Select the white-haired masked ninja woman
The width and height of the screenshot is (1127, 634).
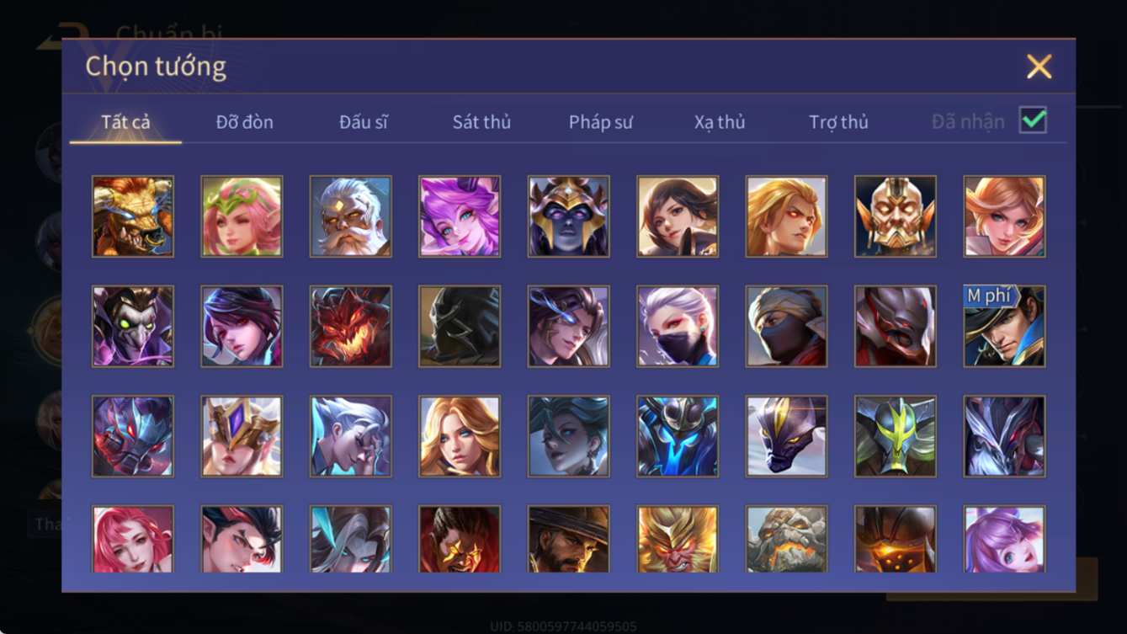point(678,327)
